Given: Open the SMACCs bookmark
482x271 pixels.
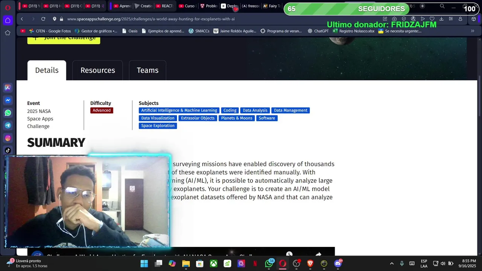Looking at the screenshot, I should [199, 31].
